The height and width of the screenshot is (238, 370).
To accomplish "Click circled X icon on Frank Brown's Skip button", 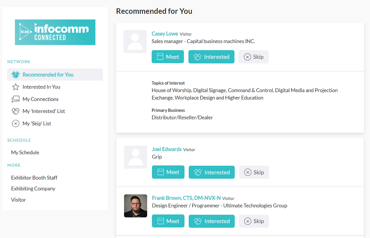I will point(248,221).
